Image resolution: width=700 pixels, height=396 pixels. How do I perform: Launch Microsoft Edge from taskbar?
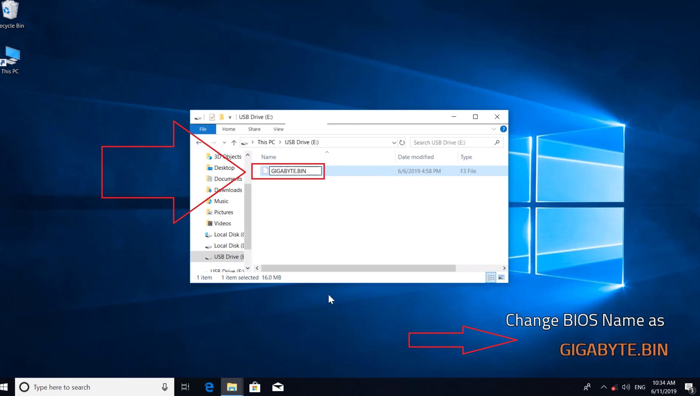pos(209,387)
